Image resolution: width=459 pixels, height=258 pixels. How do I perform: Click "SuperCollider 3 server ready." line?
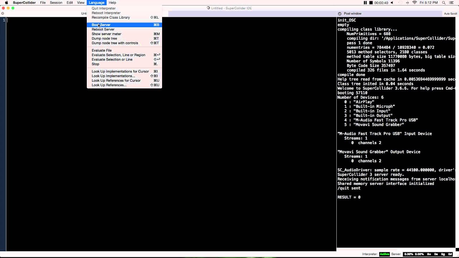click(x=371, y=175)
